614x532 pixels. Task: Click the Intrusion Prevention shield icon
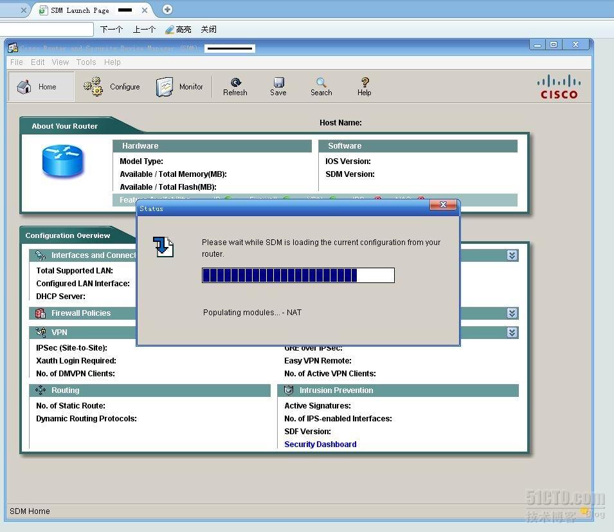289,390
